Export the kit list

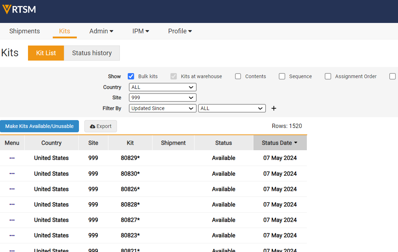pyautogui.click(x=100, y=126)
